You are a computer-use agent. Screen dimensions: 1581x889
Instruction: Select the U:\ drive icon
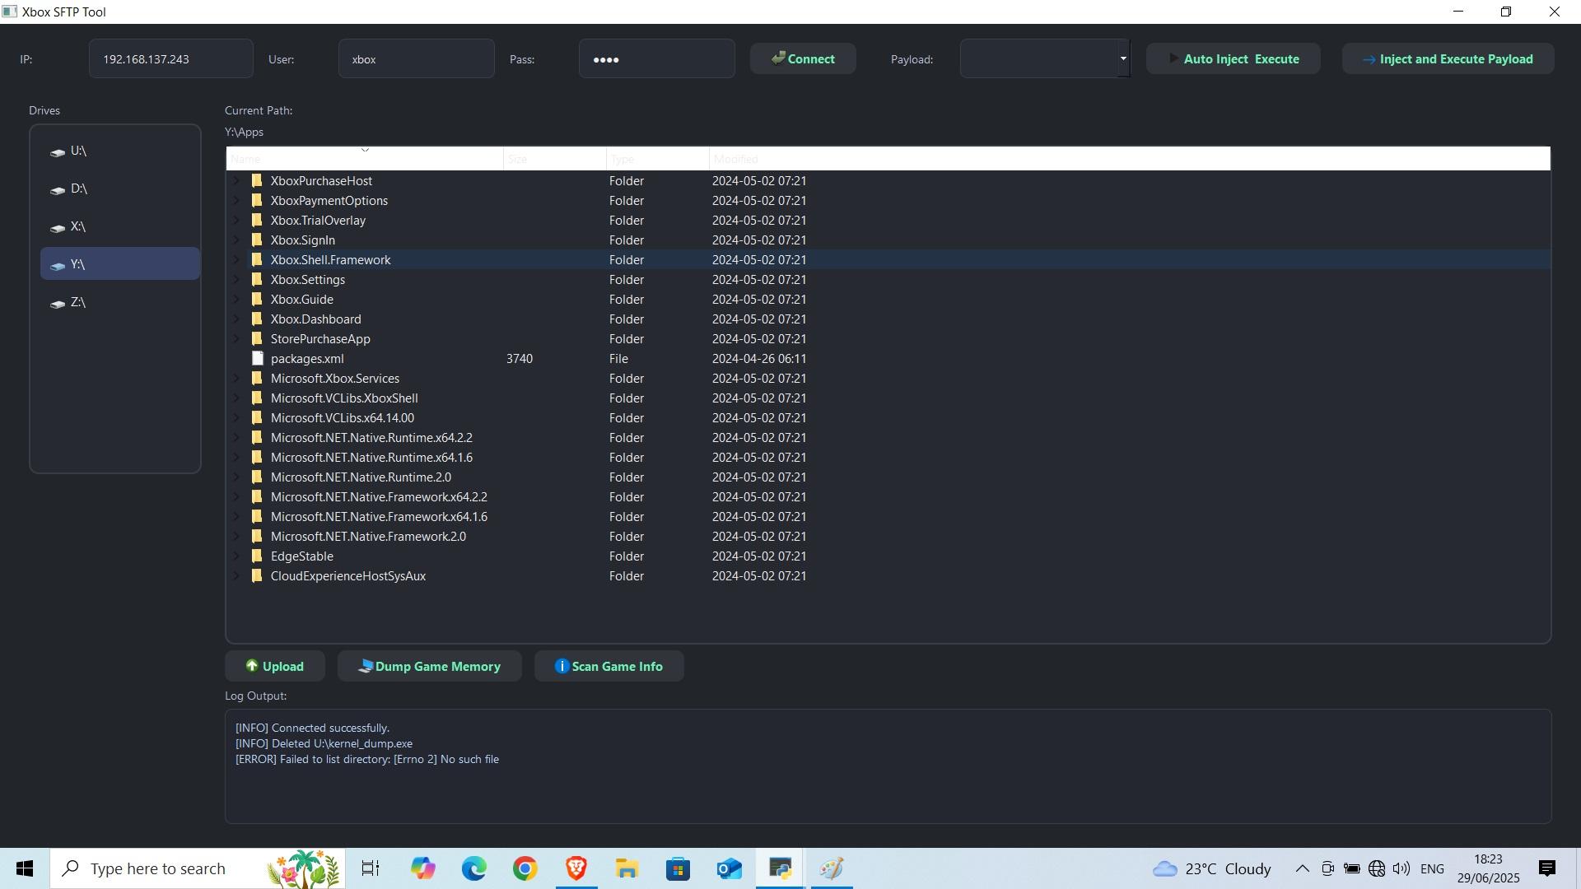[x=58, y=152]
